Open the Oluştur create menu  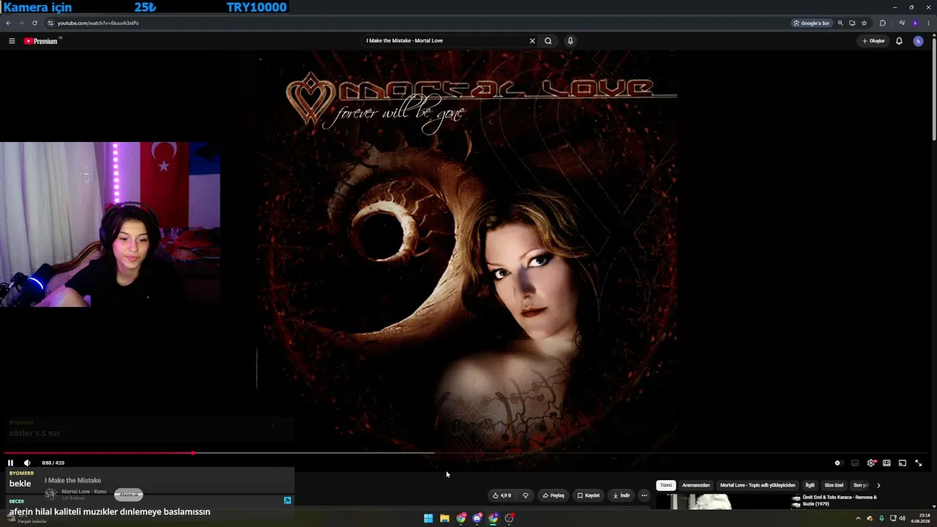tap(873, 41)
